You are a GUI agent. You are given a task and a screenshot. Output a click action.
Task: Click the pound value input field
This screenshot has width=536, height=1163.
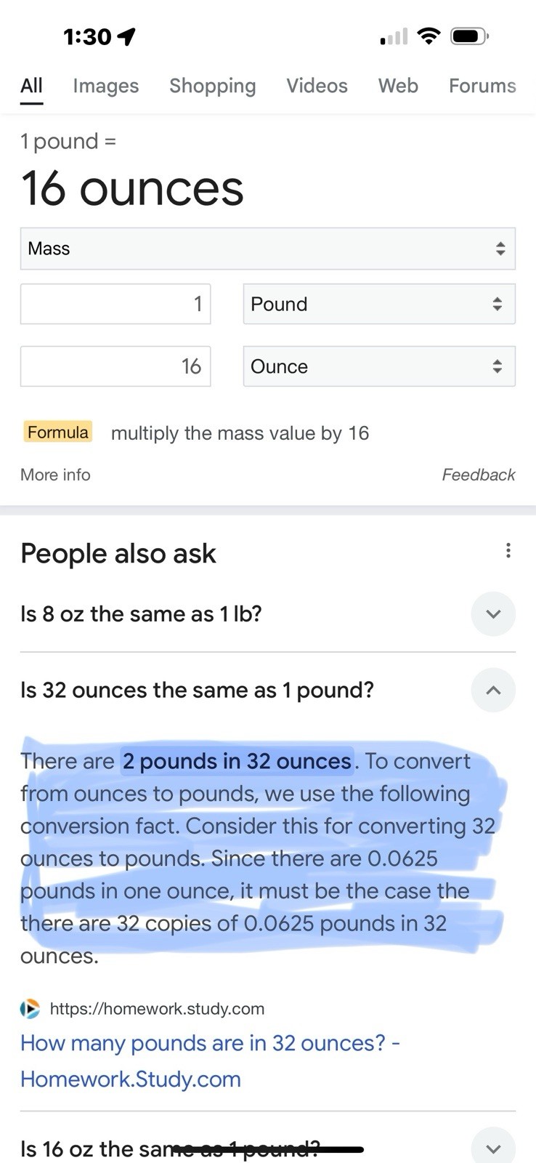coord(115,304)
